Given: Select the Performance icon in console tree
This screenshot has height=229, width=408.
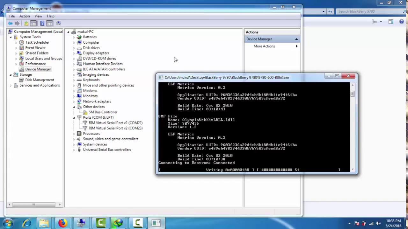Looking at the screenshot, I should tap(21, 64).
